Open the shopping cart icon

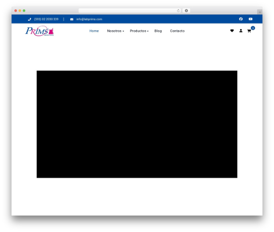[249, 31]
